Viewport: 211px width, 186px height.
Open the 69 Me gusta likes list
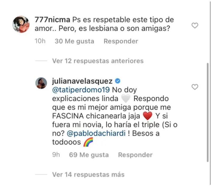click(89, 155)
